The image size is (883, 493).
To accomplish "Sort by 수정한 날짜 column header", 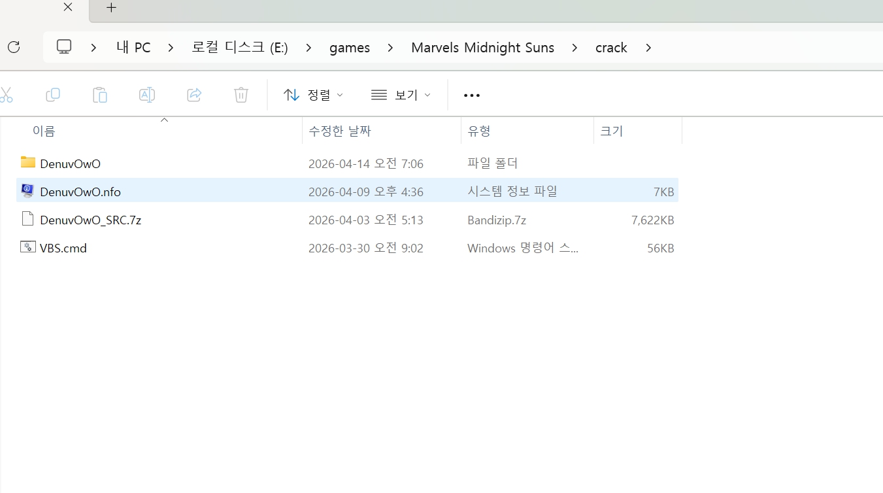I will pyautogui.click(x=340, y=131).
